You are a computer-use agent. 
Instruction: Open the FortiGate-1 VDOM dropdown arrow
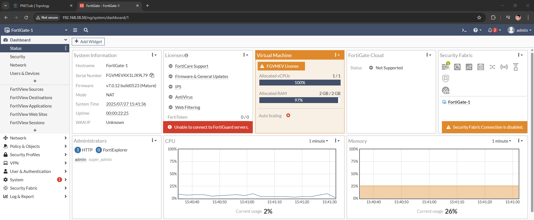(x=66, y=30)
